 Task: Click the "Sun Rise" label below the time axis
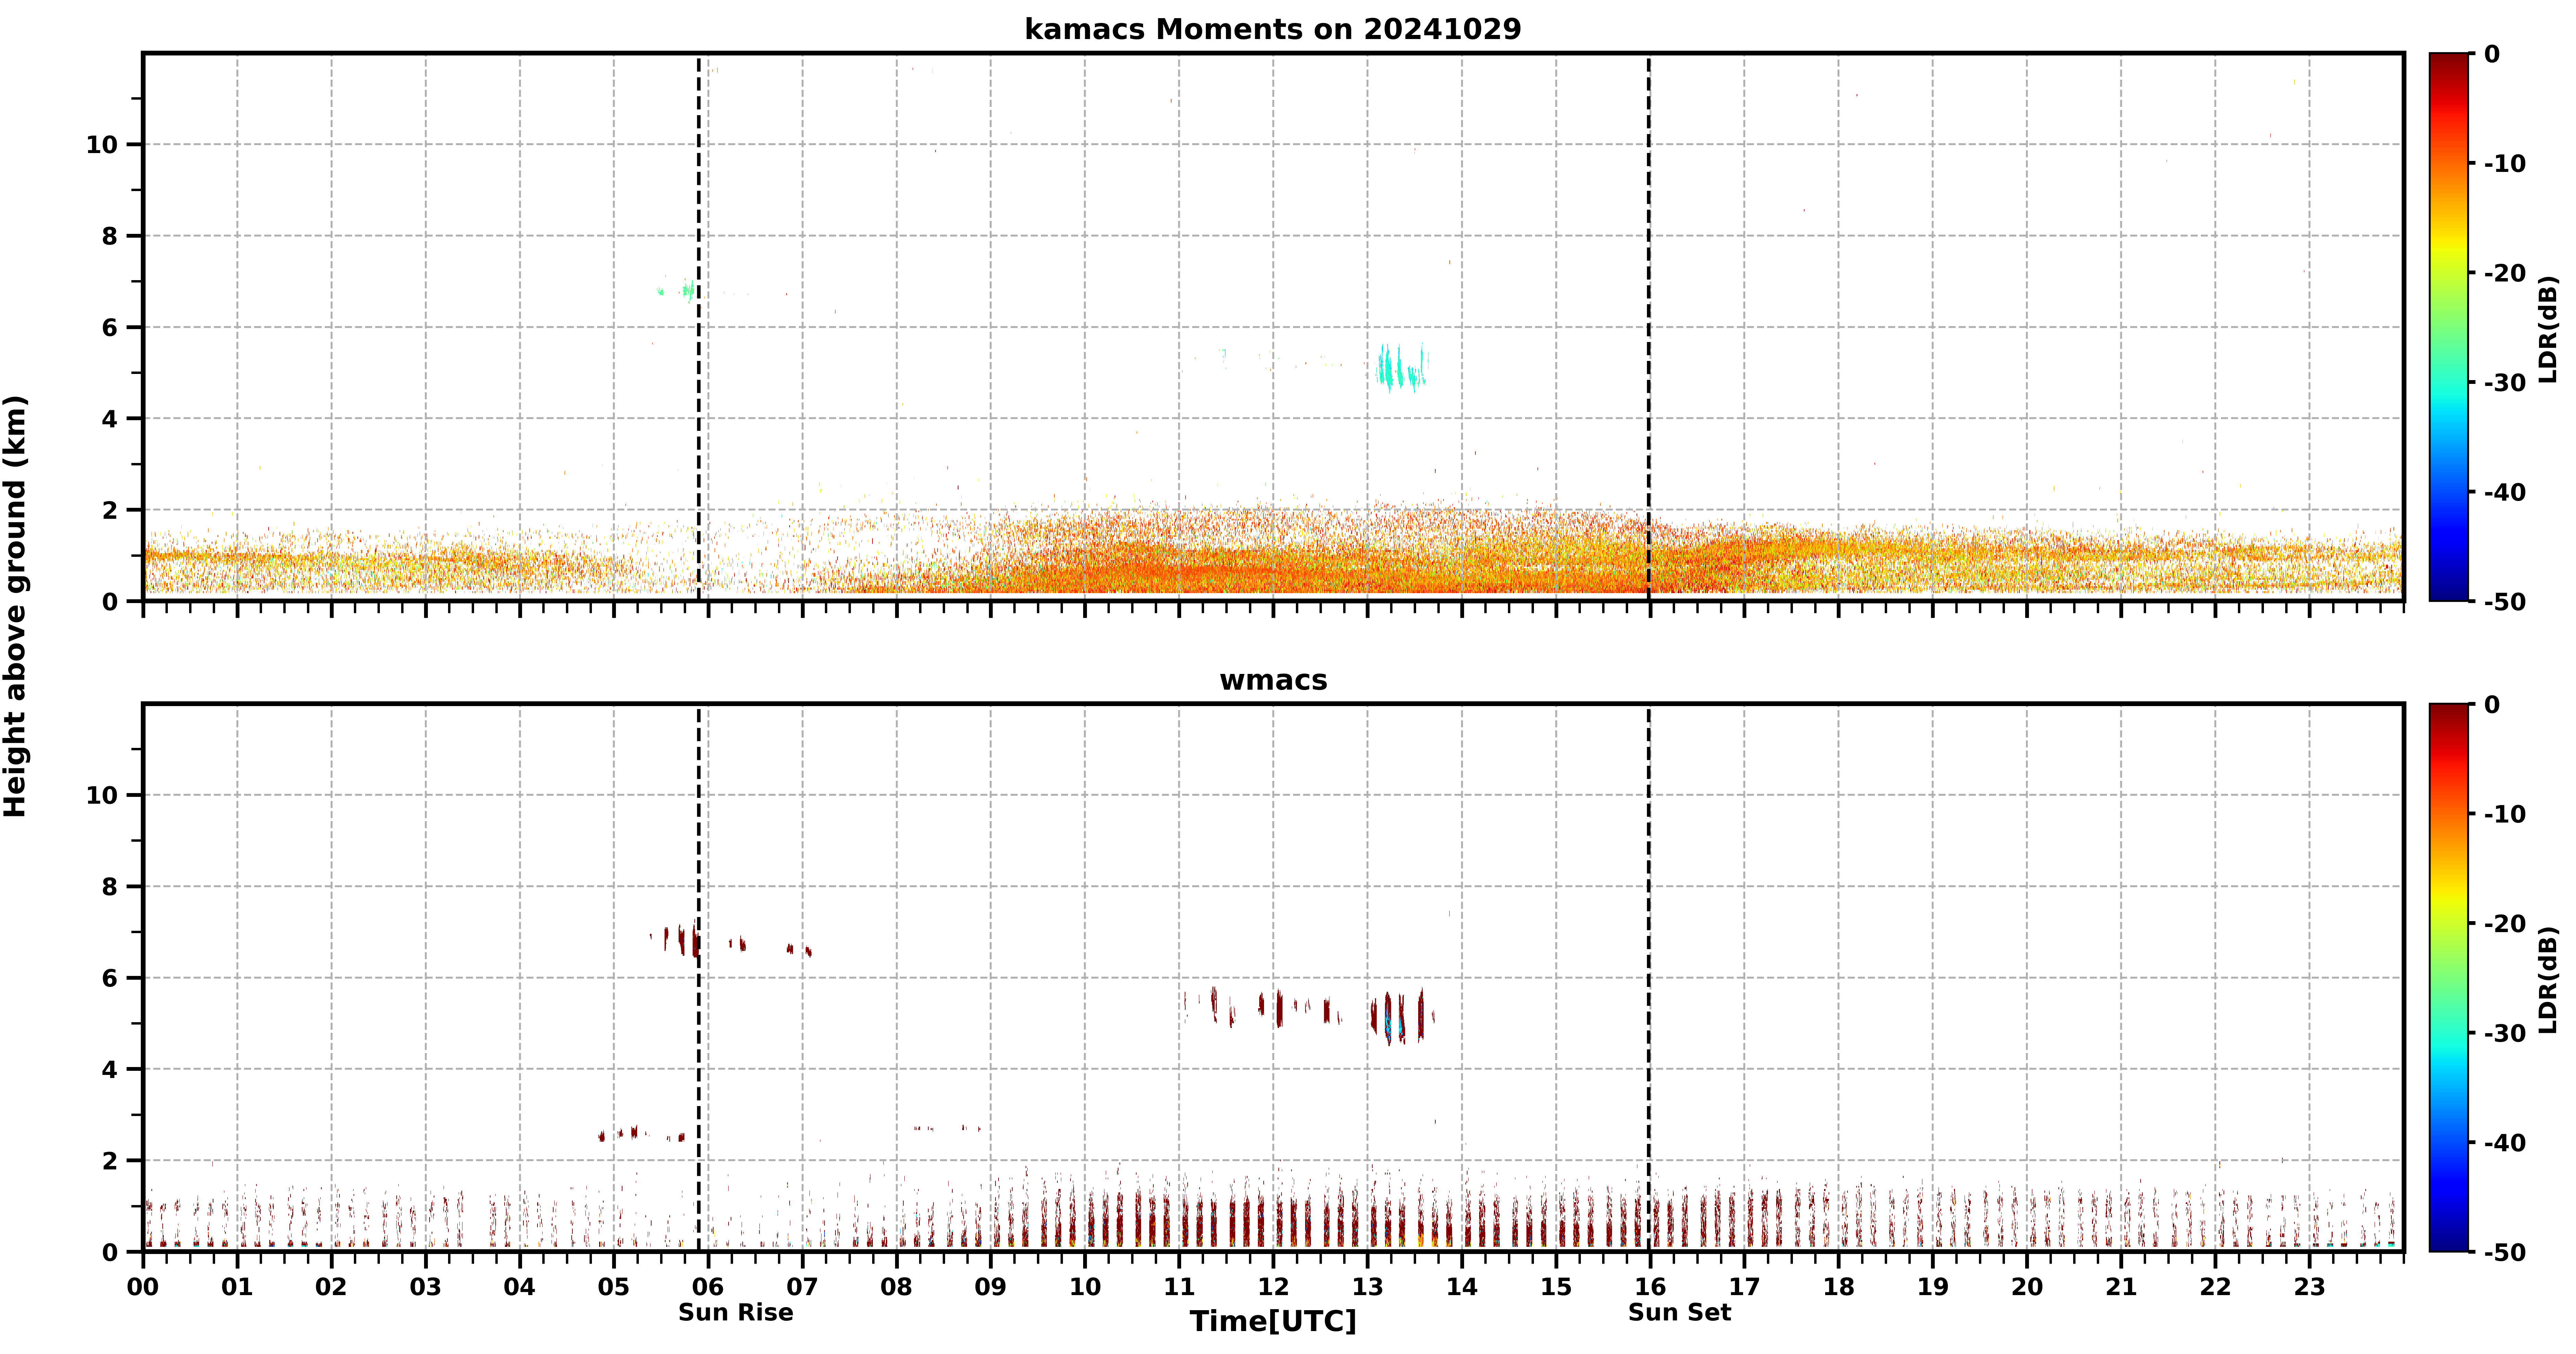[736, 1312]
